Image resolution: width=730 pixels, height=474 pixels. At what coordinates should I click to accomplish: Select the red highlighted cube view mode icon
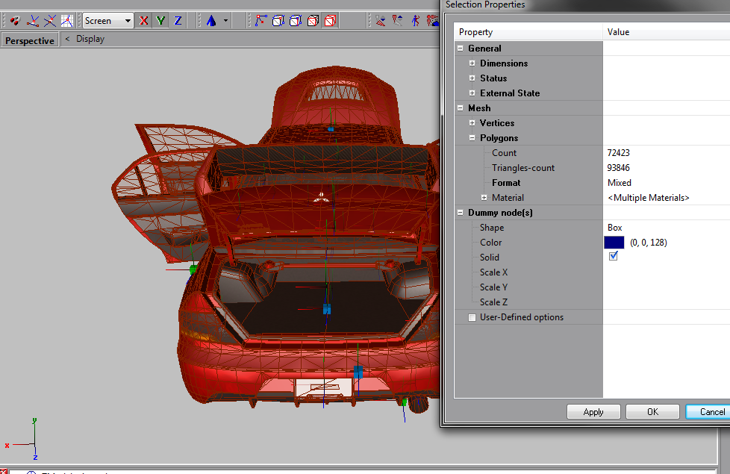point(331,21)
